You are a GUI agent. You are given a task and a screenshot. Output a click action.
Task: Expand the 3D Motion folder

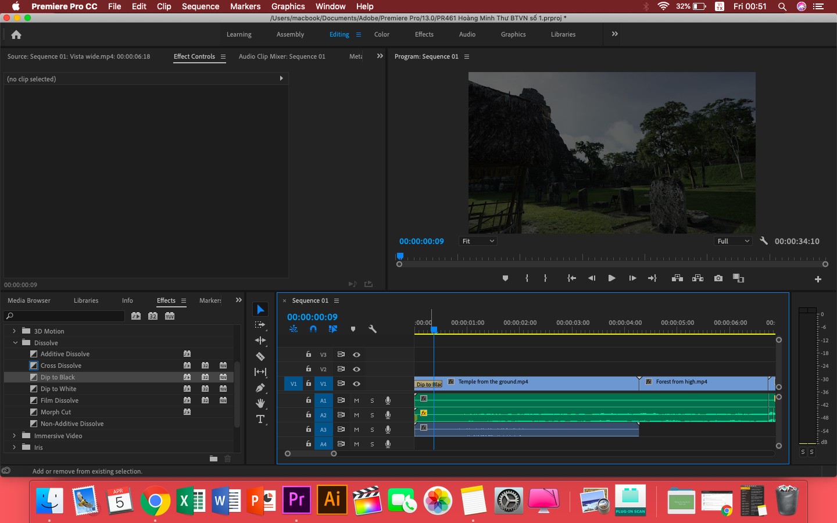[15, 331]
